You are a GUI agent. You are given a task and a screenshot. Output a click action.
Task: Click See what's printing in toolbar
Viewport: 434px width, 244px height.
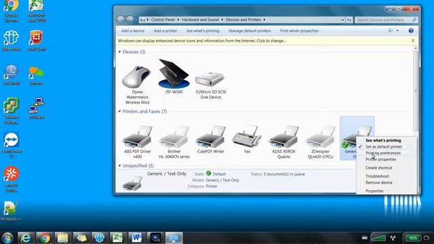pyautogui.click(x=203, y=30)
